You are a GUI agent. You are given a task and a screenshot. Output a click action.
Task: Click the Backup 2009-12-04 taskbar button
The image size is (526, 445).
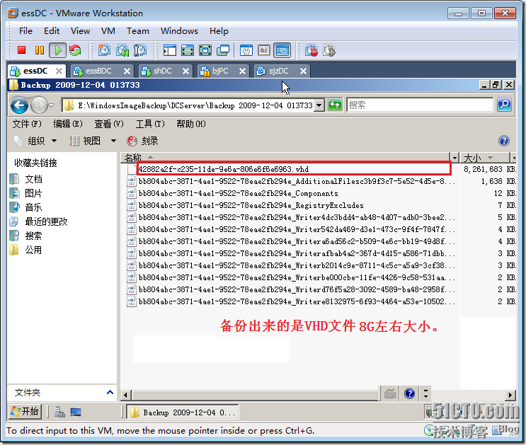pos(183,412)
